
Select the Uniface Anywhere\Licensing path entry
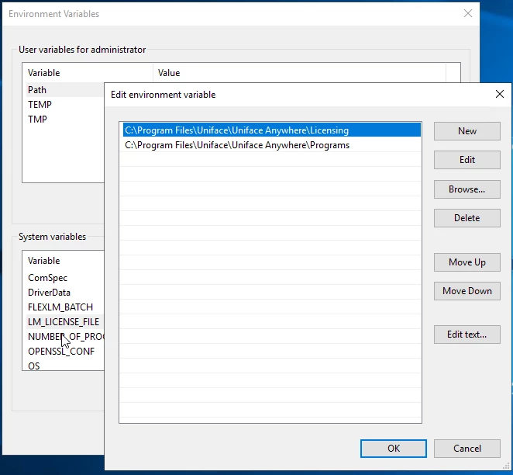click(272, 130)
